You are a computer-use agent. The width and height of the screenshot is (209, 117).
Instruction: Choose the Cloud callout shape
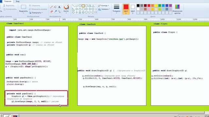(x=93, y=12)
